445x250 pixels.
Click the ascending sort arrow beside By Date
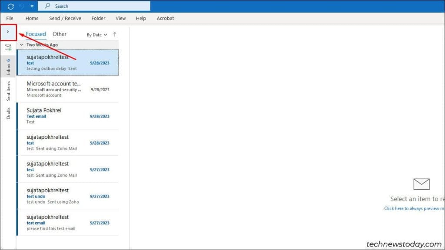pyautogui.click(x=114, y=34)
